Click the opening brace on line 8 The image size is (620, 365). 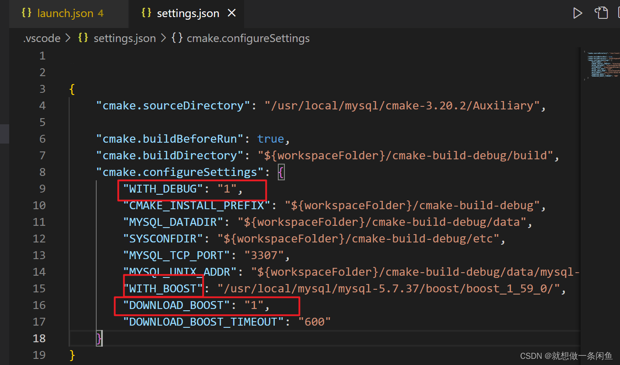coord(281,172)
